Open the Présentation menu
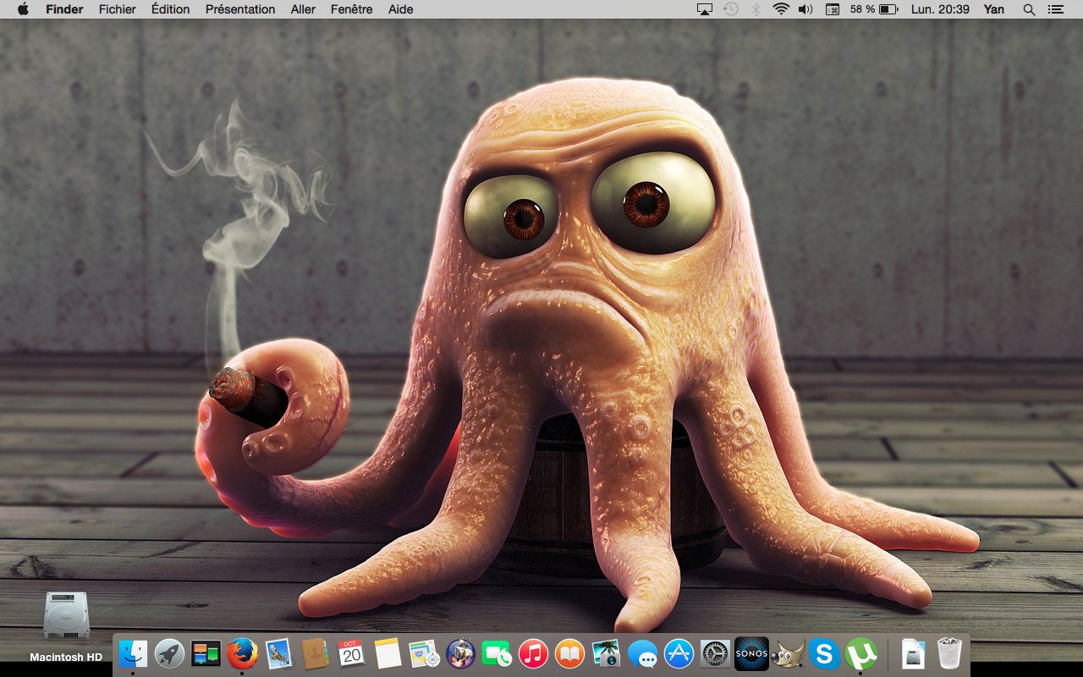The height and width of the screenshot is (677, 1083). (x=240, y=9)
